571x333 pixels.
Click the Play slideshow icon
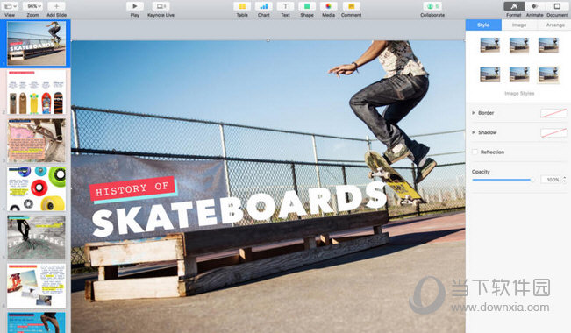click(x=135, y=6)
